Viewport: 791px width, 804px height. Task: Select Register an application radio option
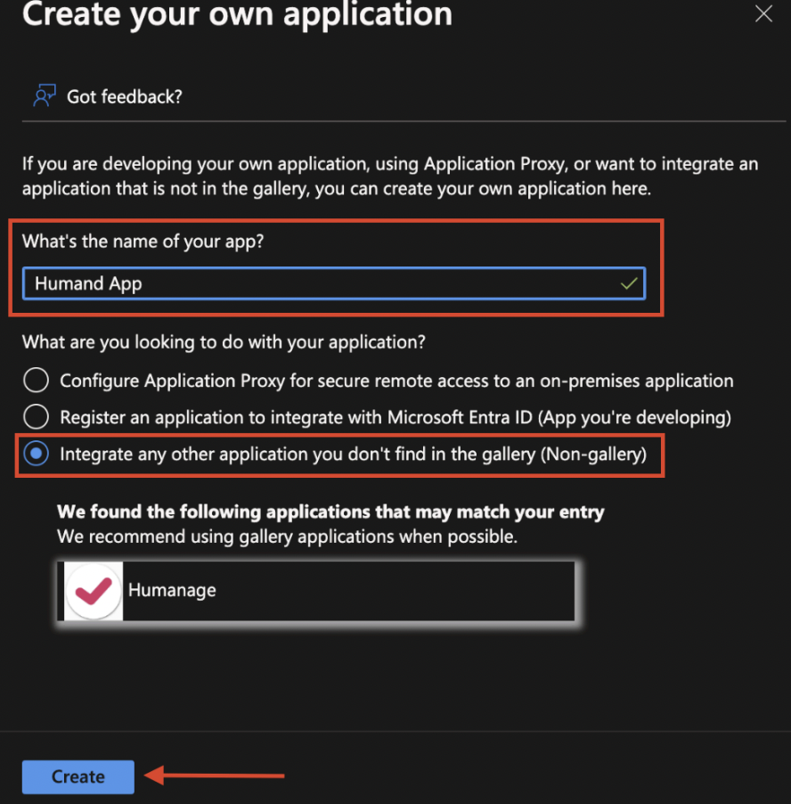(36, 416)
